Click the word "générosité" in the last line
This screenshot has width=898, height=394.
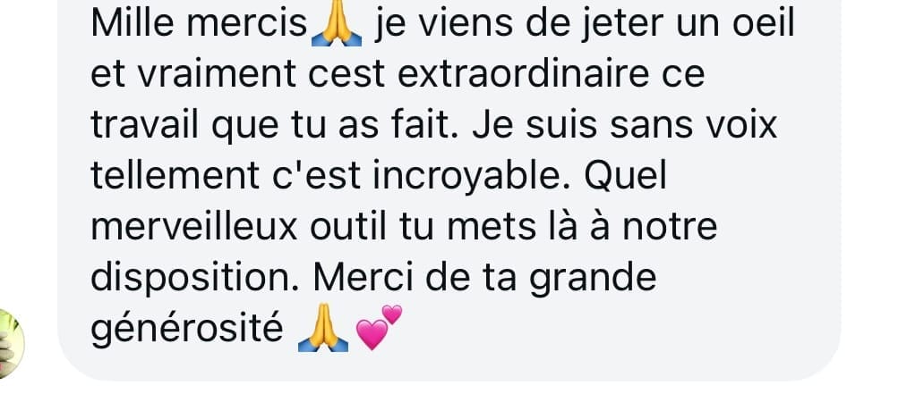[187, 330]
